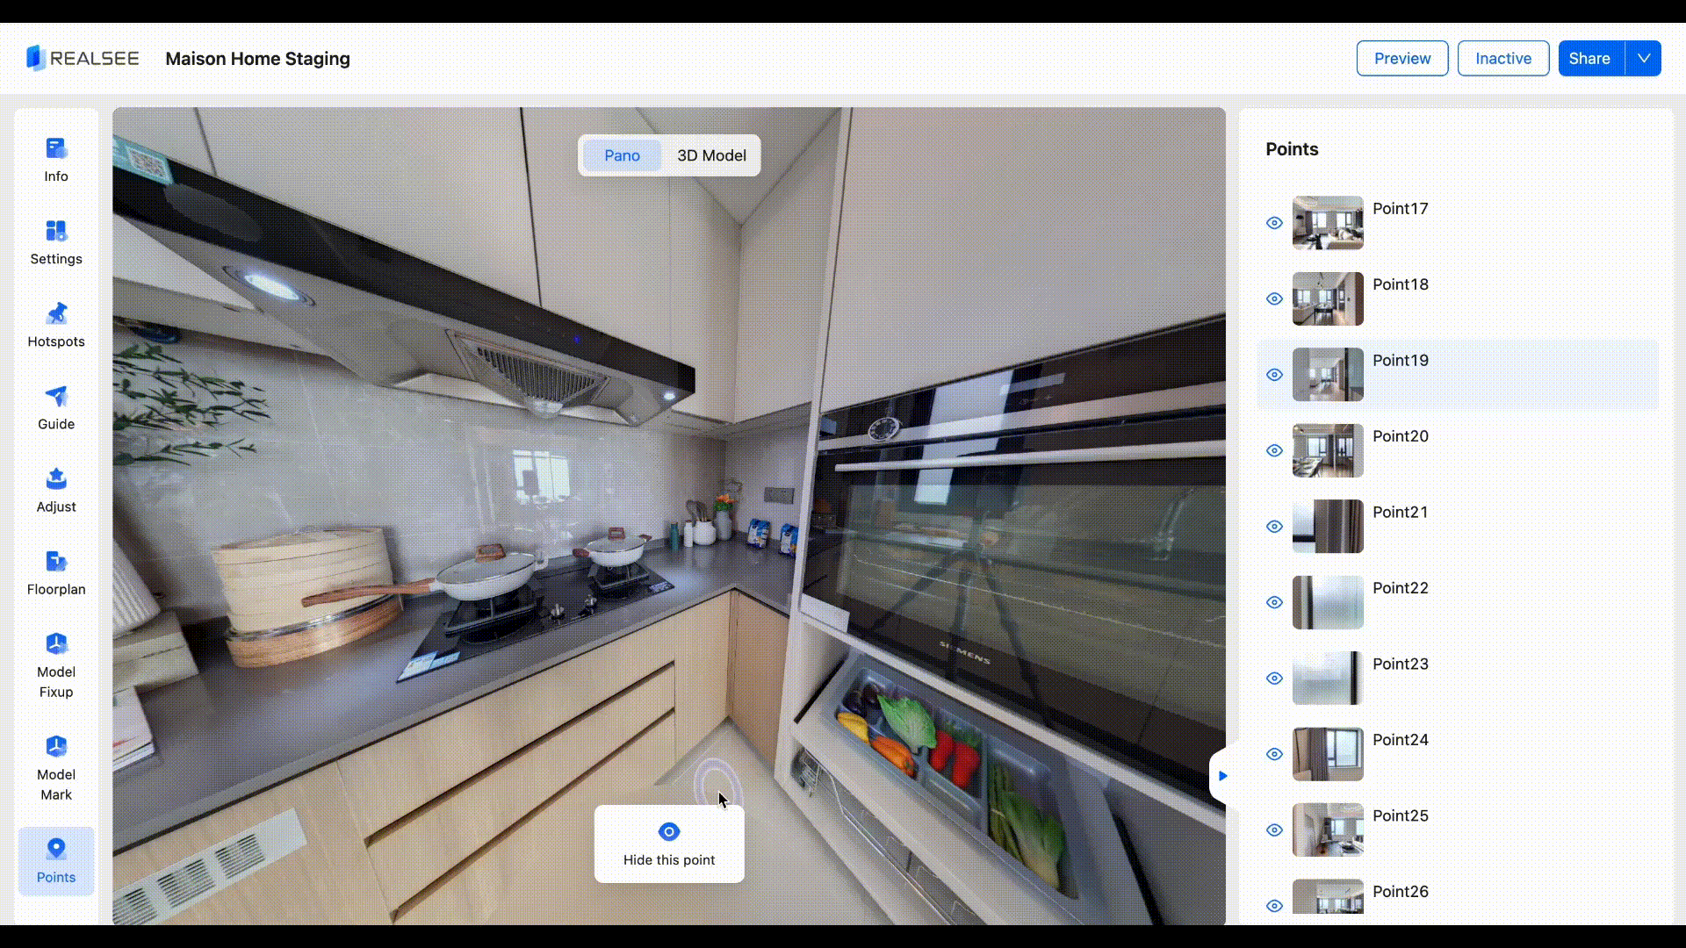
Task: Toggle visibility eye for Point20
Action: click(1274, 450)
